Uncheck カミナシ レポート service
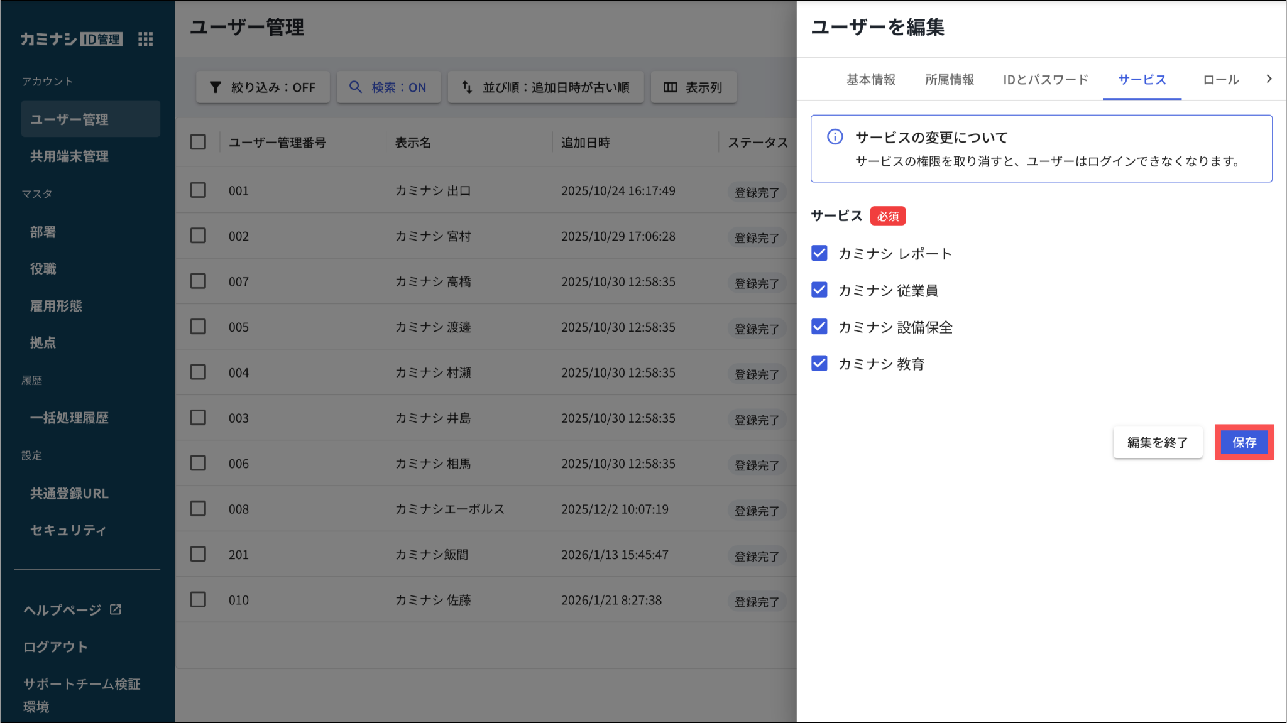This screenshot has height=723, width=1287. click(x=819, y=253)
